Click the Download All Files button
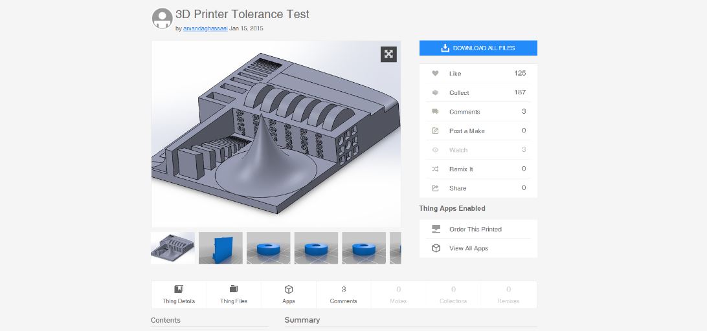Screen dimensions: 707x331 tap(478, 48)
